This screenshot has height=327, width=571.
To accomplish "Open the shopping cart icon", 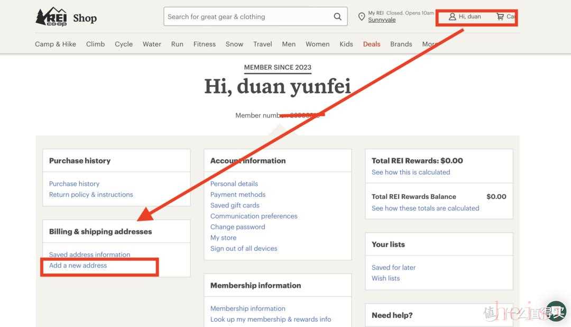I will 500,17.
